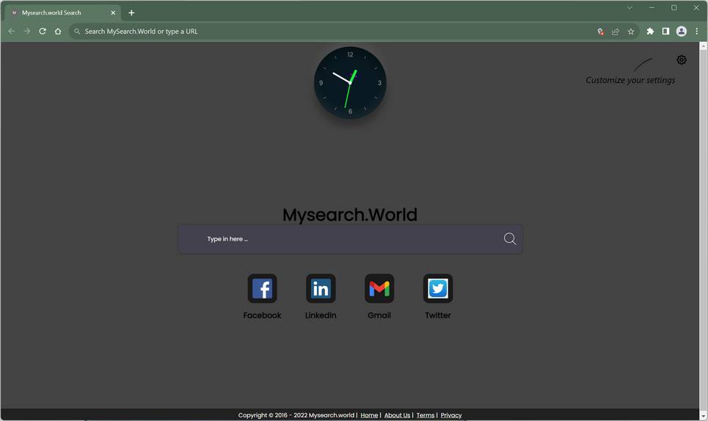Minimize the browser window
Image resolution: width=708 pixels, height=421 pixels.
(x=652, y=7)
